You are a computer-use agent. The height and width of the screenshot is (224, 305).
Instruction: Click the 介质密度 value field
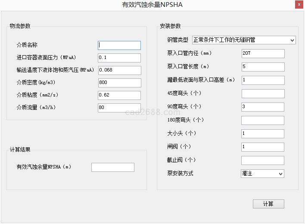[119, 83]
